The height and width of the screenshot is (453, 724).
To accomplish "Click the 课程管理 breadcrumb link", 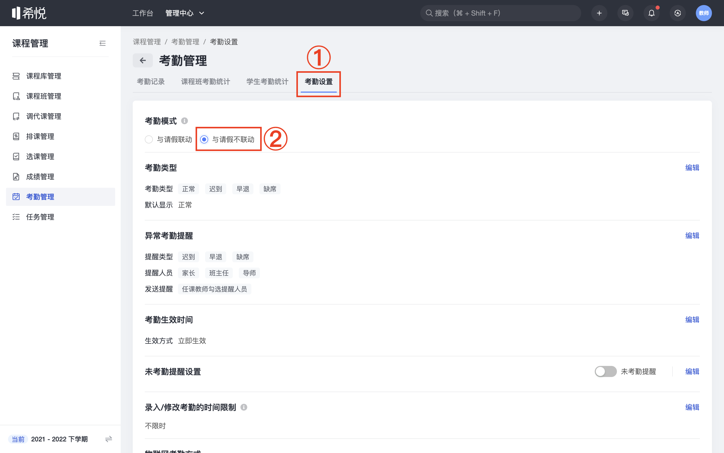I will 147,42.
